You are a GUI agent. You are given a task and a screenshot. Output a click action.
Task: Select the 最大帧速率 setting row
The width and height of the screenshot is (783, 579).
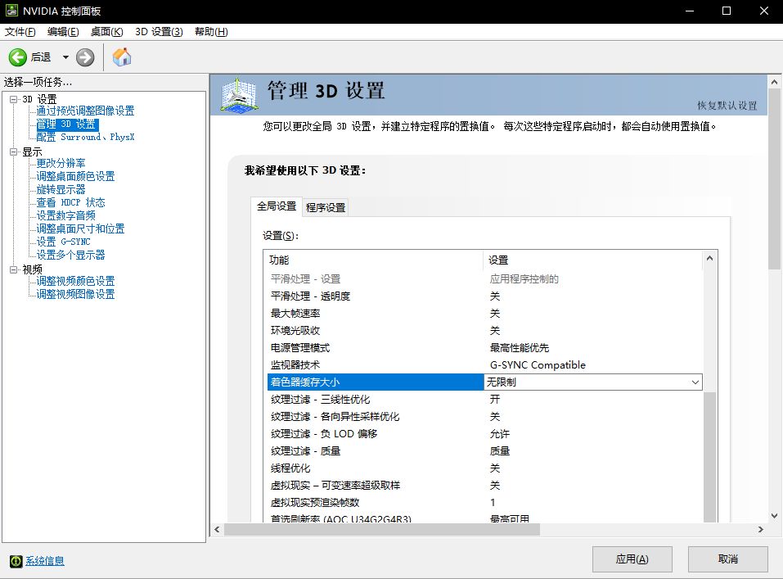click(485, 314)
